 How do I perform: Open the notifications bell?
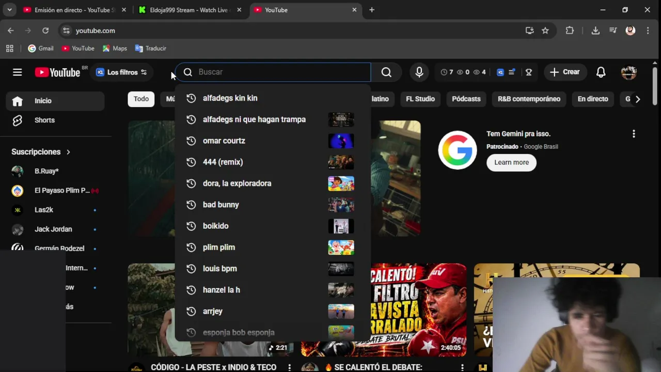click(601, 72)
